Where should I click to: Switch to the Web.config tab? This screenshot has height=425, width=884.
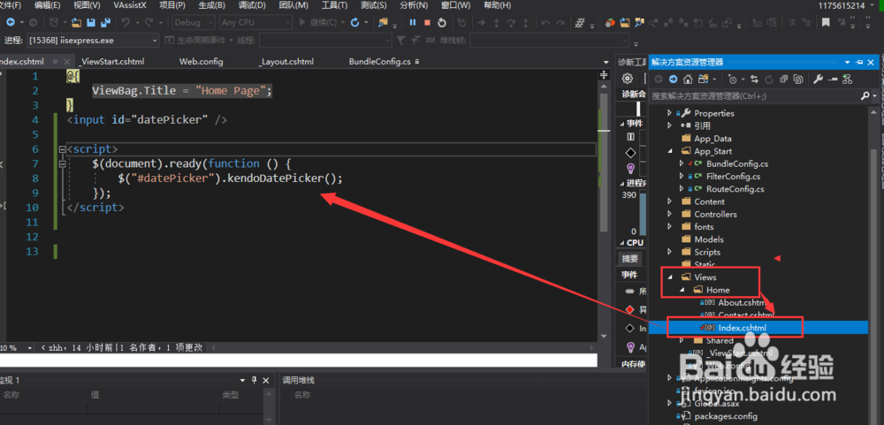tap(202, 62)
